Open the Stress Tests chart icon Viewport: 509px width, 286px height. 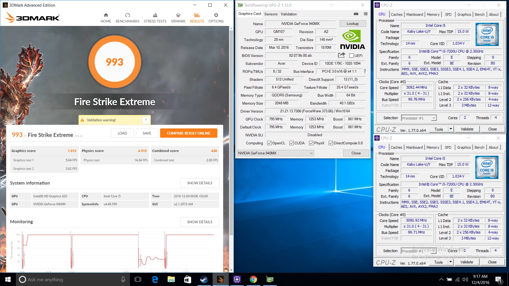click(155, 15)
